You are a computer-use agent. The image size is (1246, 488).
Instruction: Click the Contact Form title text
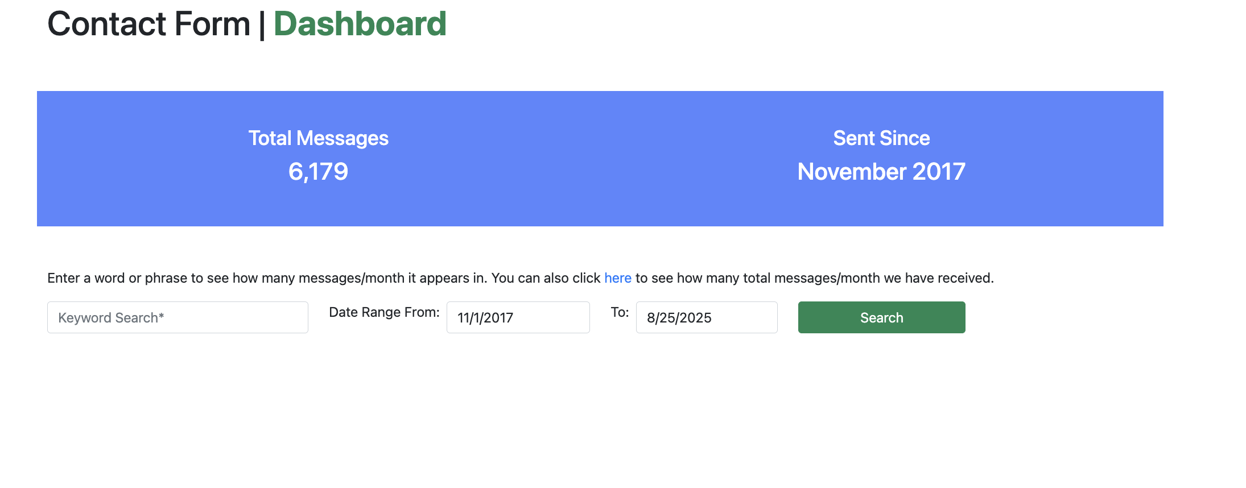(148, 24)
